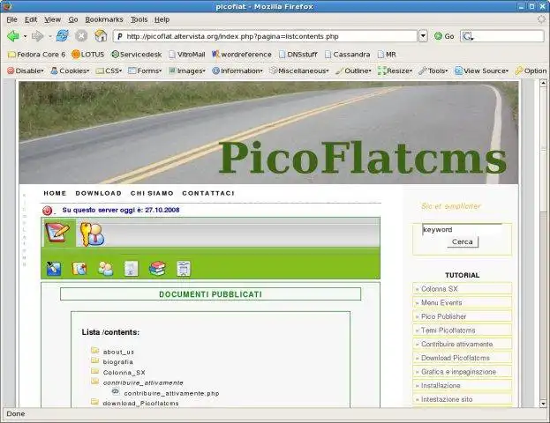Open the DNSstuff bookmark

point(298,55)
